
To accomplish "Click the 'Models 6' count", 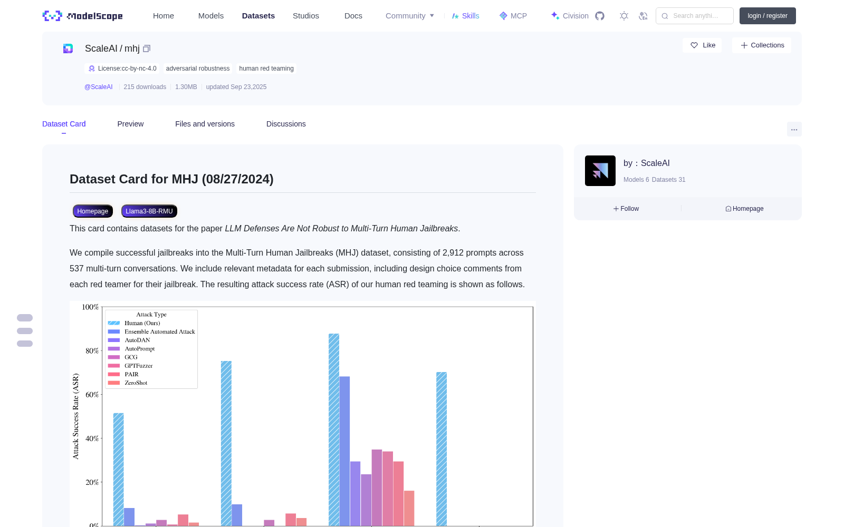I will click(636, 180).
